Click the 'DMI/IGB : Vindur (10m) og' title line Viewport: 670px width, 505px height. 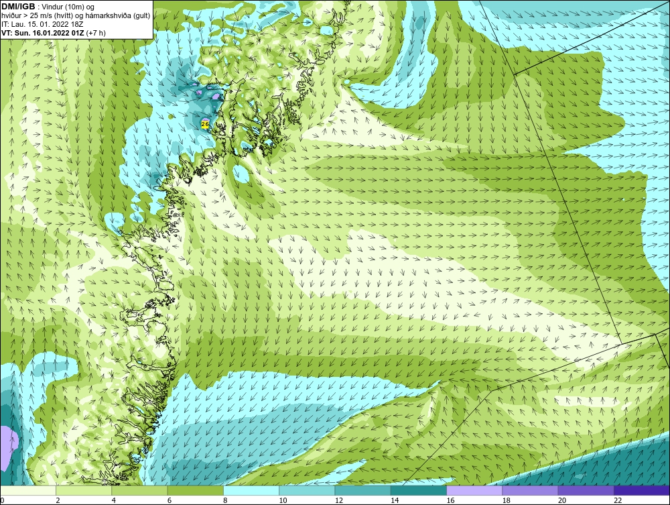[48, 7]
